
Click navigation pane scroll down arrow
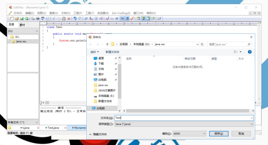tap(119, 111)
